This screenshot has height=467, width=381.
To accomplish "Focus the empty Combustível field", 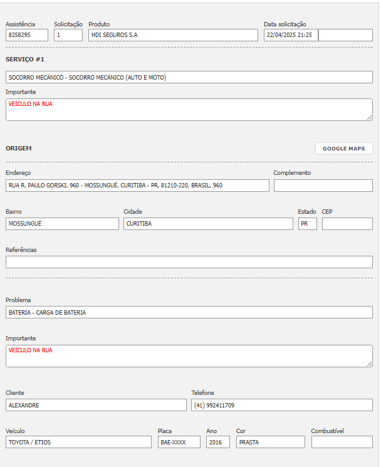I will [342, 442].
